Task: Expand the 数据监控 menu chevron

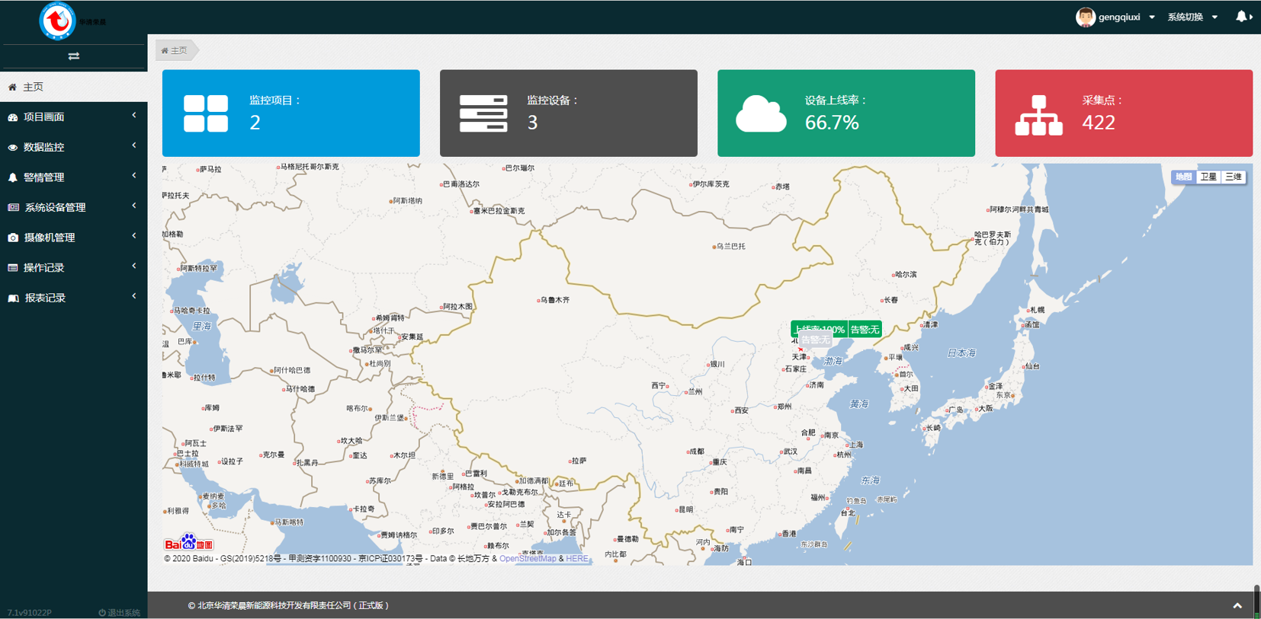Action: (x=134, y=145)
